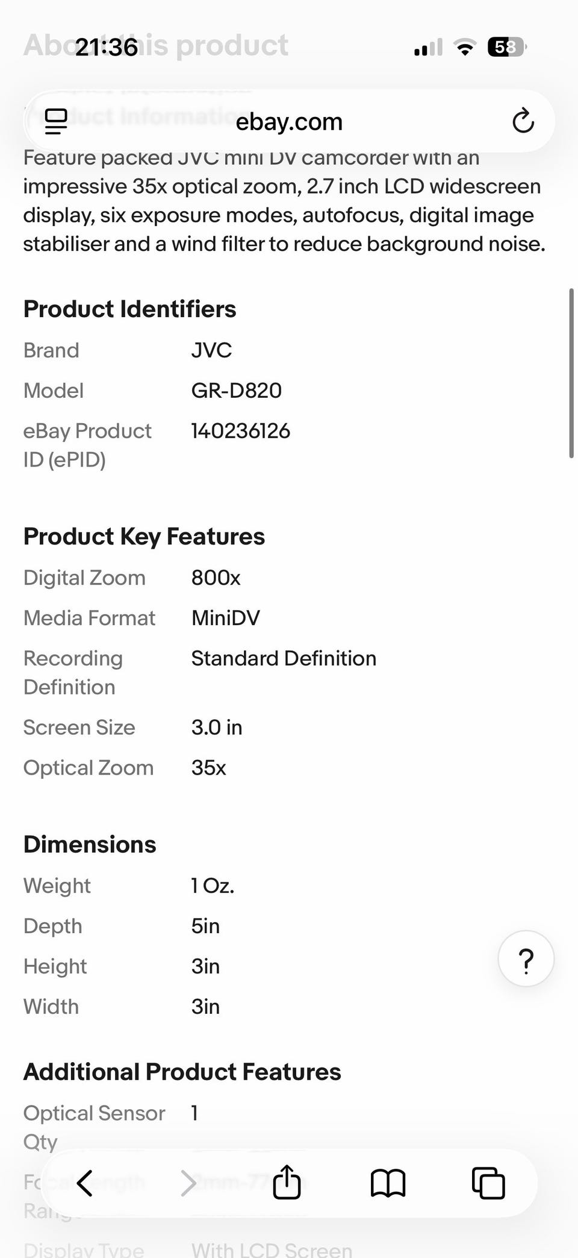Tap the battery indicator in status bar

pyautogui.click(x=506, y=46)
